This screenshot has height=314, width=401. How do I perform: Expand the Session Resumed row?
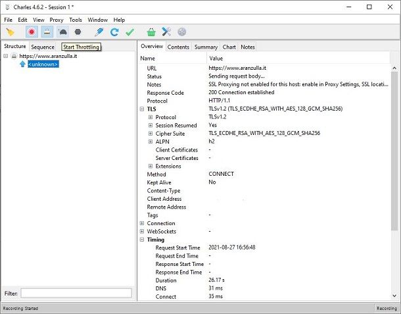(151, 125)
